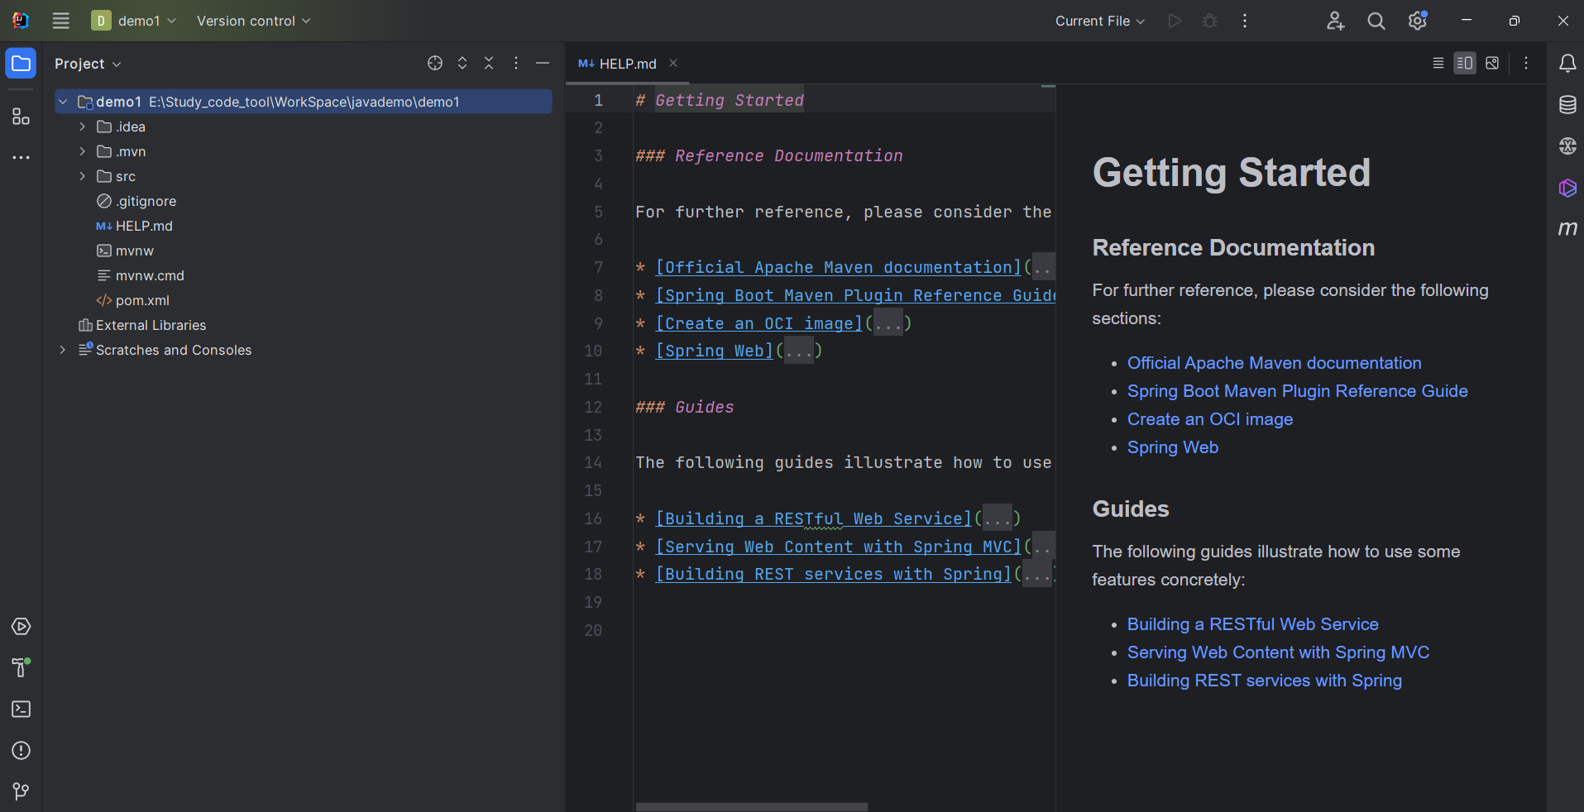The width and height of the screenshot is (1584, 812).
Task: Expand folded URL after Create an OCI image
Action: point(888,323)
